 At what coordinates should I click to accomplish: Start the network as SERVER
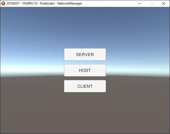click(x=85, y=54)
